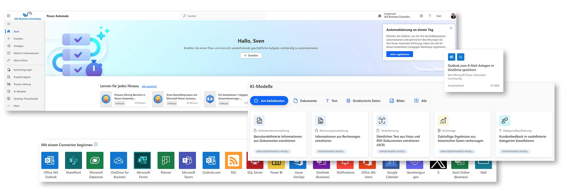
Task: Open Vorlagen in sidebar
Action: [x=25, y=46]
